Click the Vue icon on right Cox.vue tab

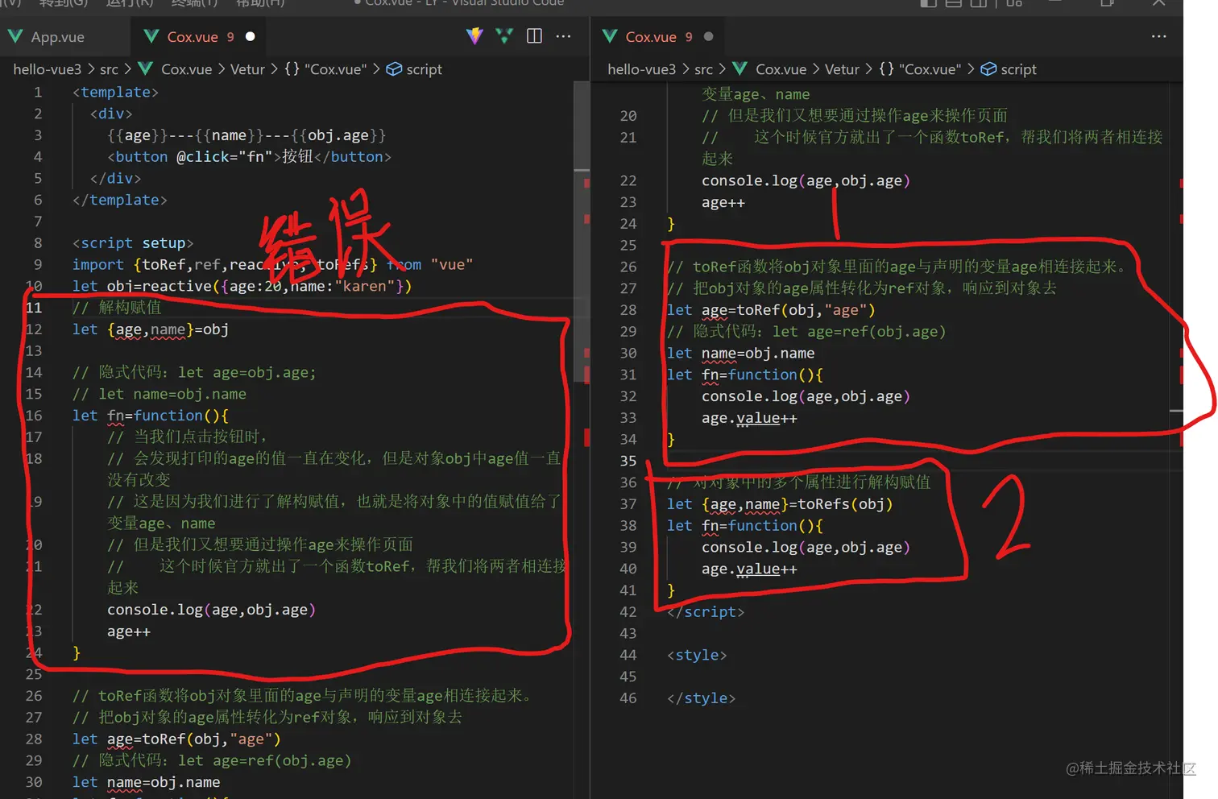[x=610, y=36]
